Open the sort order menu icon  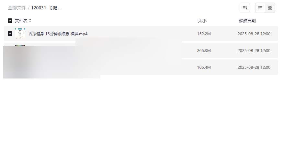click(245, 8)
